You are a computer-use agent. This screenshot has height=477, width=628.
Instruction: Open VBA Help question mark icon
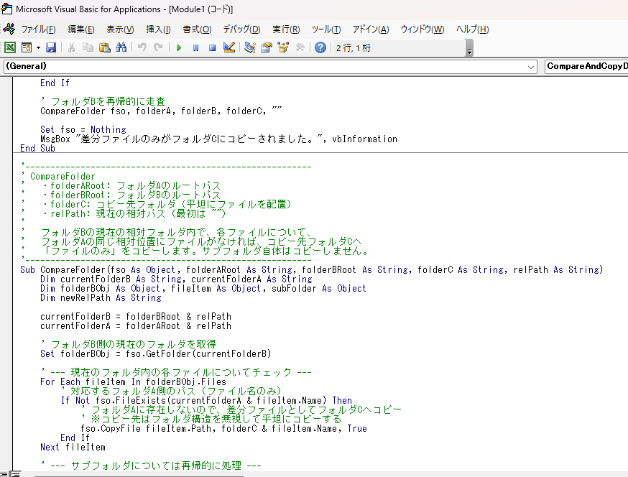tap(320, 47)
